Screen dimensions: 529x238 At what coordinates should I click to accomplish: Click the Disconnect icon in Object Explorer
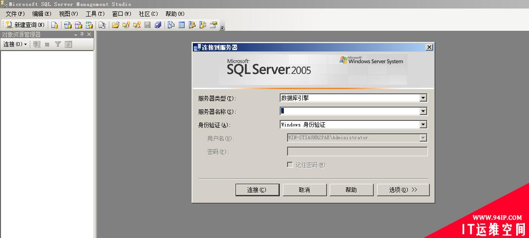pyautogui.click(x=37, y=44)
